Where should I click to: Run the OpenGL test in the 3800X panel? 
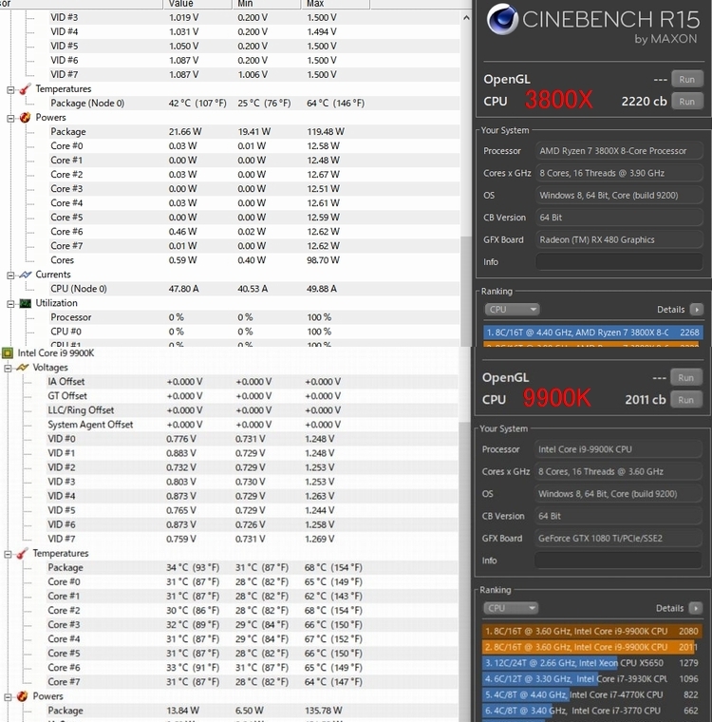[686, 79]
